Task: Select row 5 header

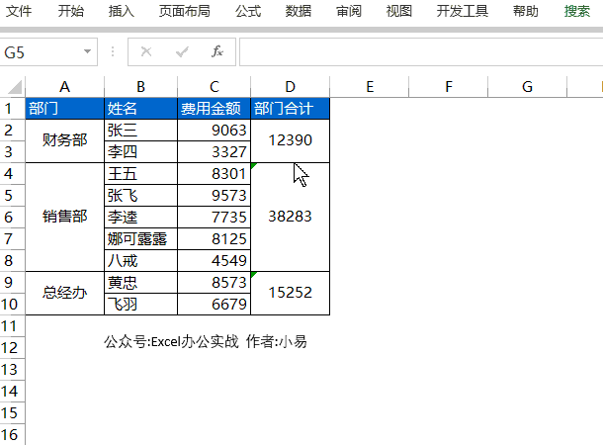Action: click(12, 196)
